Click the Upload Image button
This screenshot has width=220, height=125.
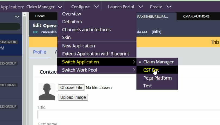(73, 97)
